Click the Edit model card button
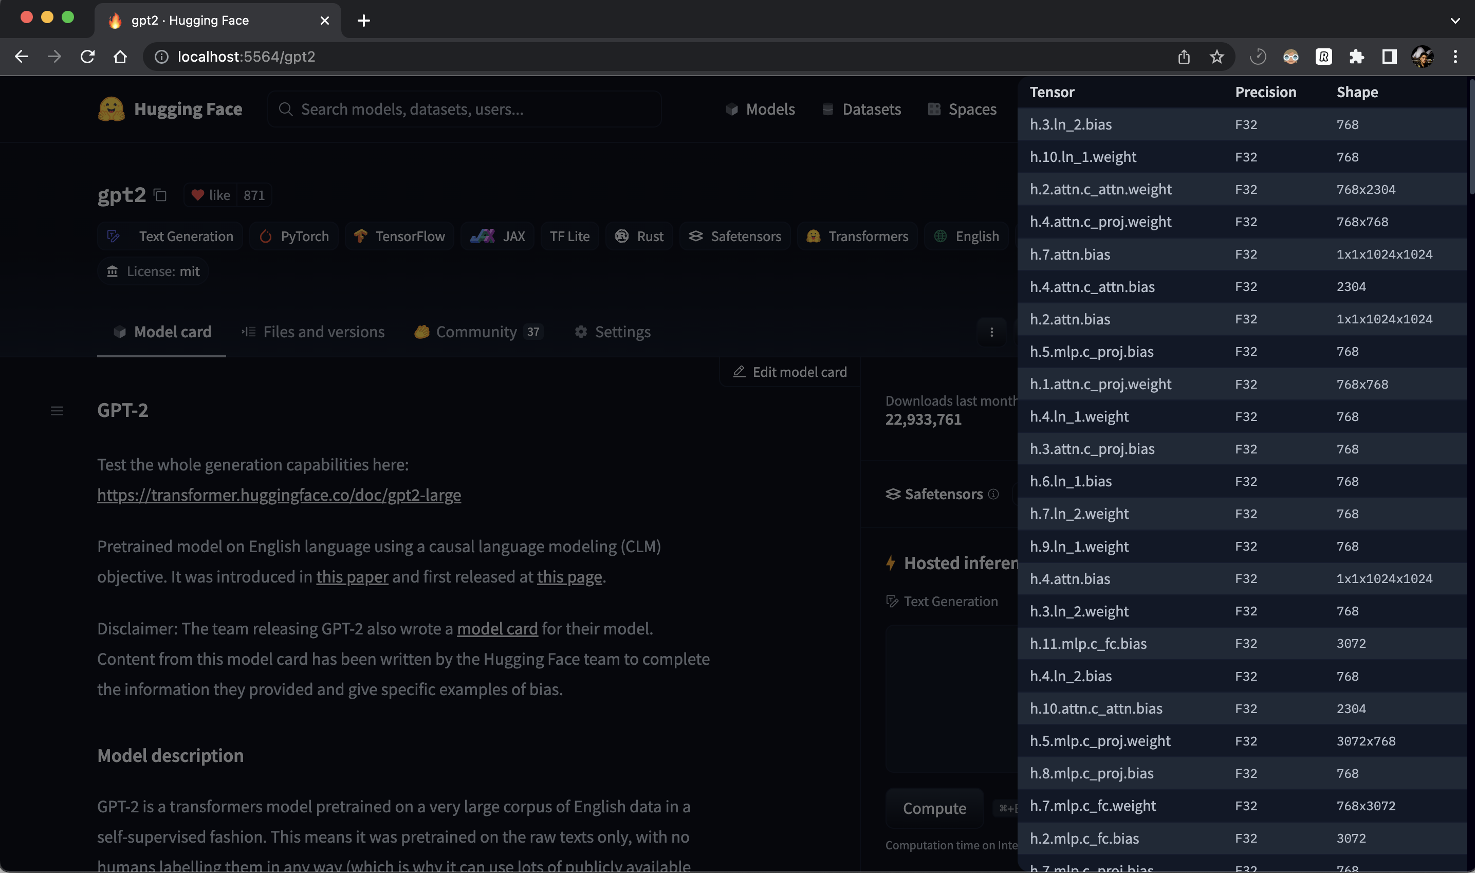1475x873 pixels. [x=788, y=371]
